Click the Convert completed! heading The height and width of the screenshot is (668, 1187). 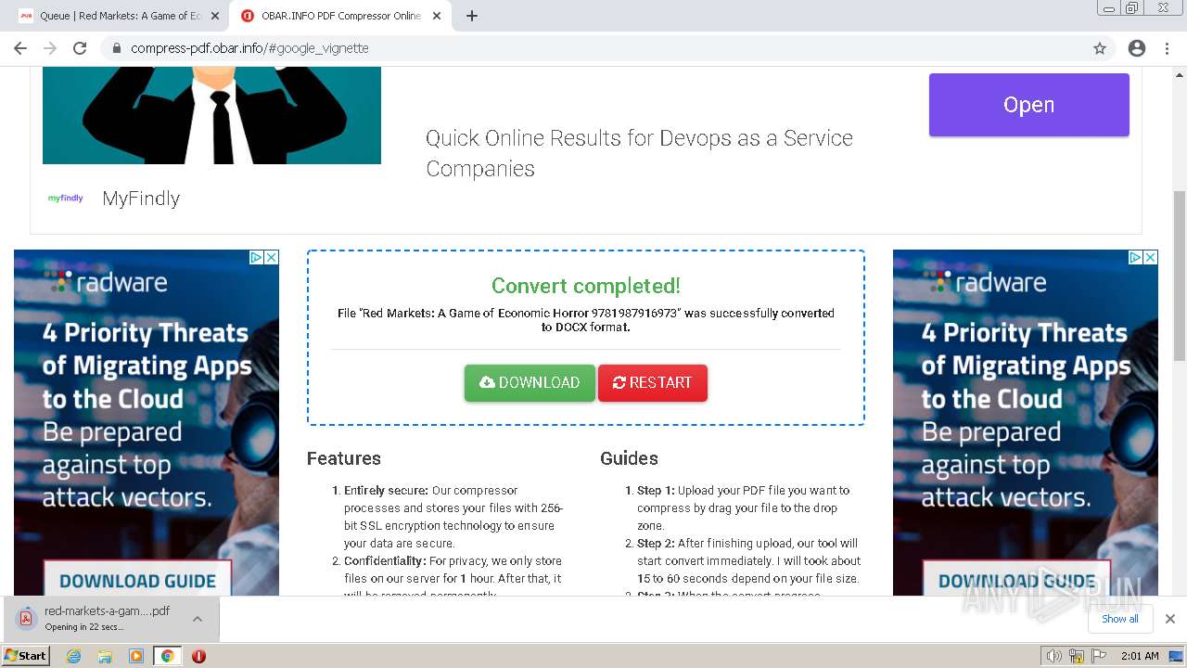coord(586,286)
